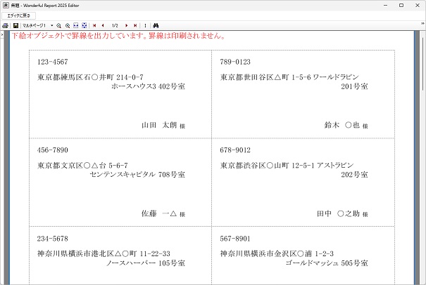Minimize the editor window

(385, 5)
